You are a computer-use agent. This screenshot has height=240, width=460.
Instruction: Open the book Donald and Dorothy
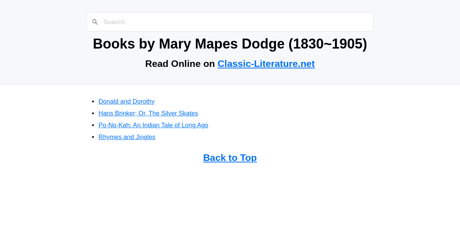coord(127,101)
